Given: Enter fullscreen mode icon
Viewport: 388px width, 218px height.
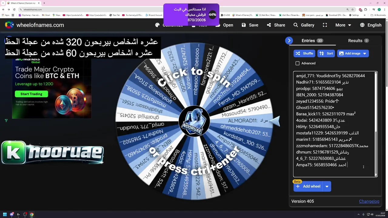Looking at the screenshot, I should coord(325,25).
